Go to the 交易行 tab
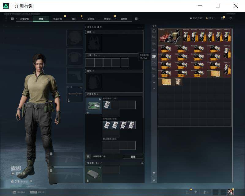Screen dimensions: 245x196 [91, 19]
